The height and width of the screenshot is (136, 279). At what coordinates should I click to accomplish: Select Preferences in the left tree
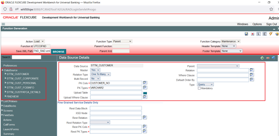(10, 66)
